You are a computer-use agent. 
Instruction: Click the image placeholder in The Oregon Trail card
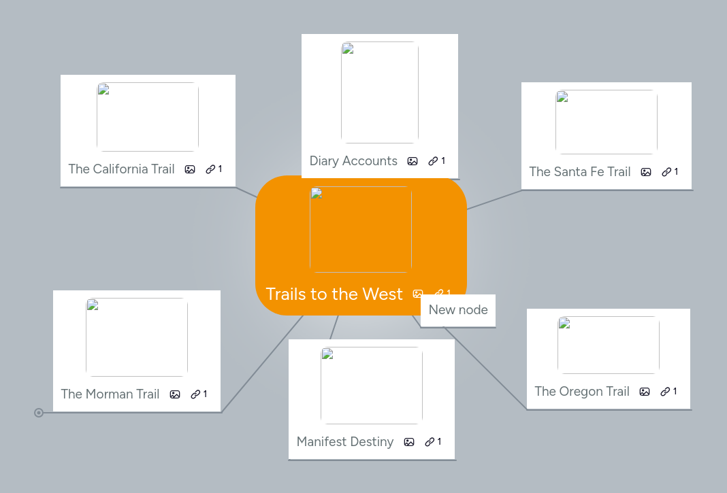[x=608, y=345]
